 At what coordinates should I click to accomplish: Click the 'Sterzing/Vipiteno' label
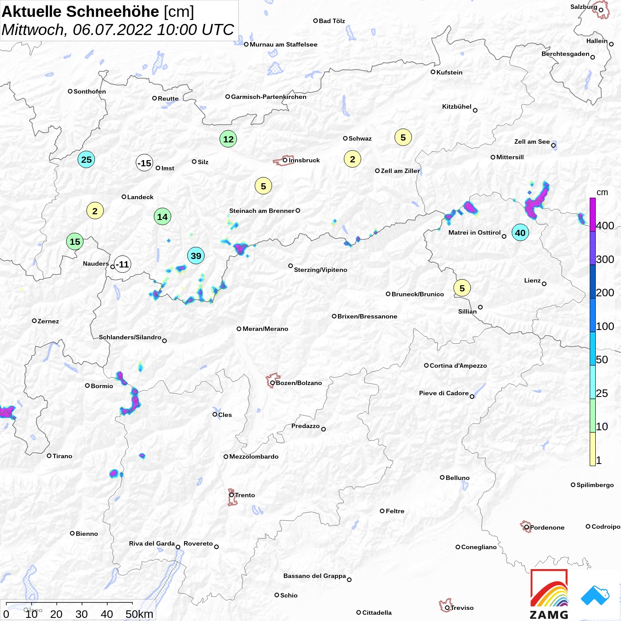[x=321, y=270]
